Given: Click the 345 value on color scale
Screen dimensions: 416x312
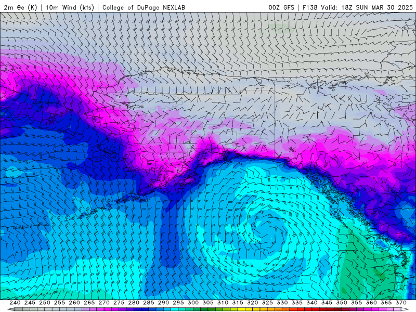Looking at the screenshot, I should [x=327, y=303].
